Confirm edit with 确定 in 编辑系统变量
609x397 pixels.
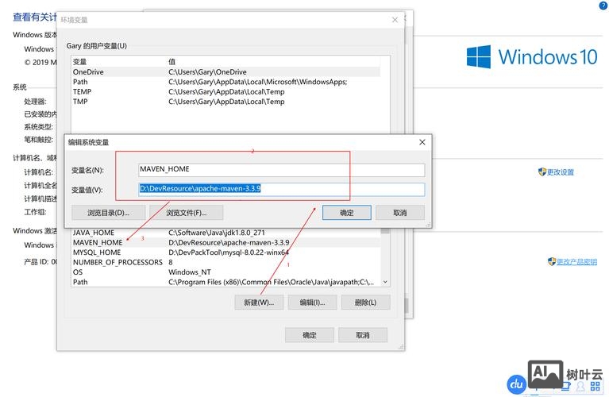346,213
